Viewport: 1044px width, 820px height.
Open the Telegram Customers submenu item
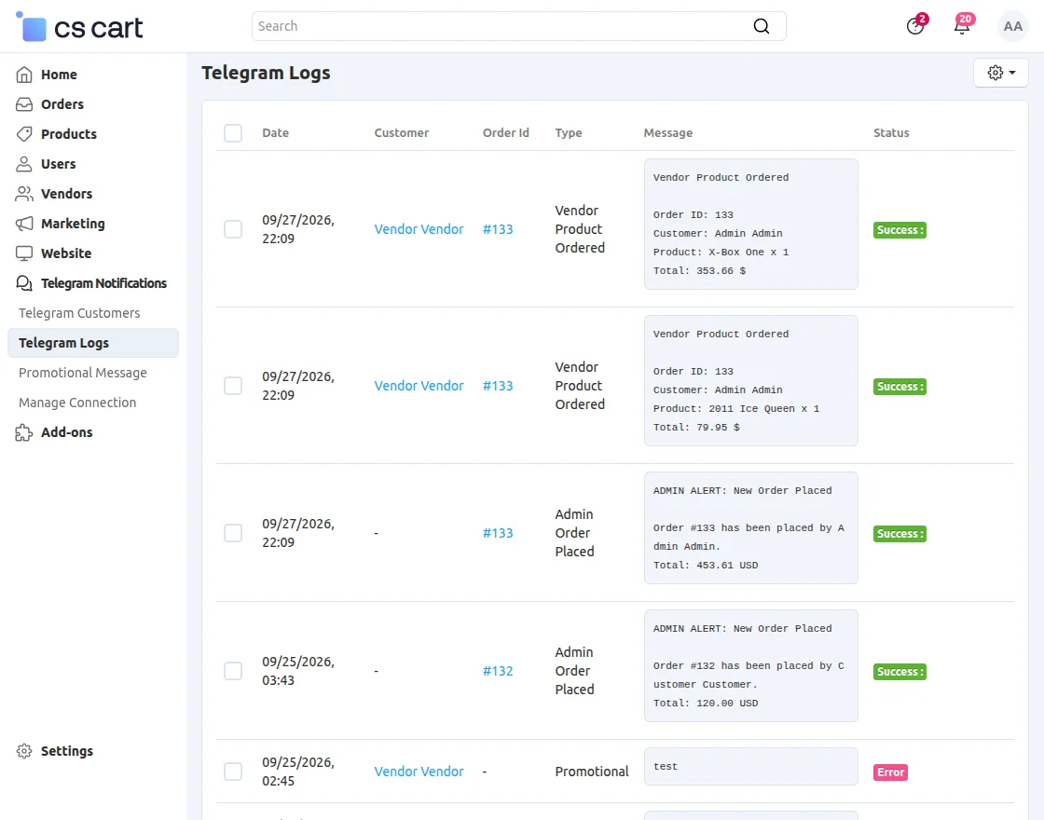tap(79, 313)
